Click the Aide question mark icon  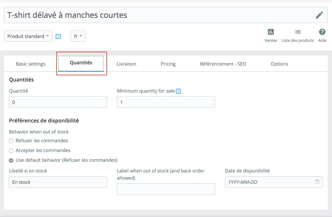[x=322, y=32]
